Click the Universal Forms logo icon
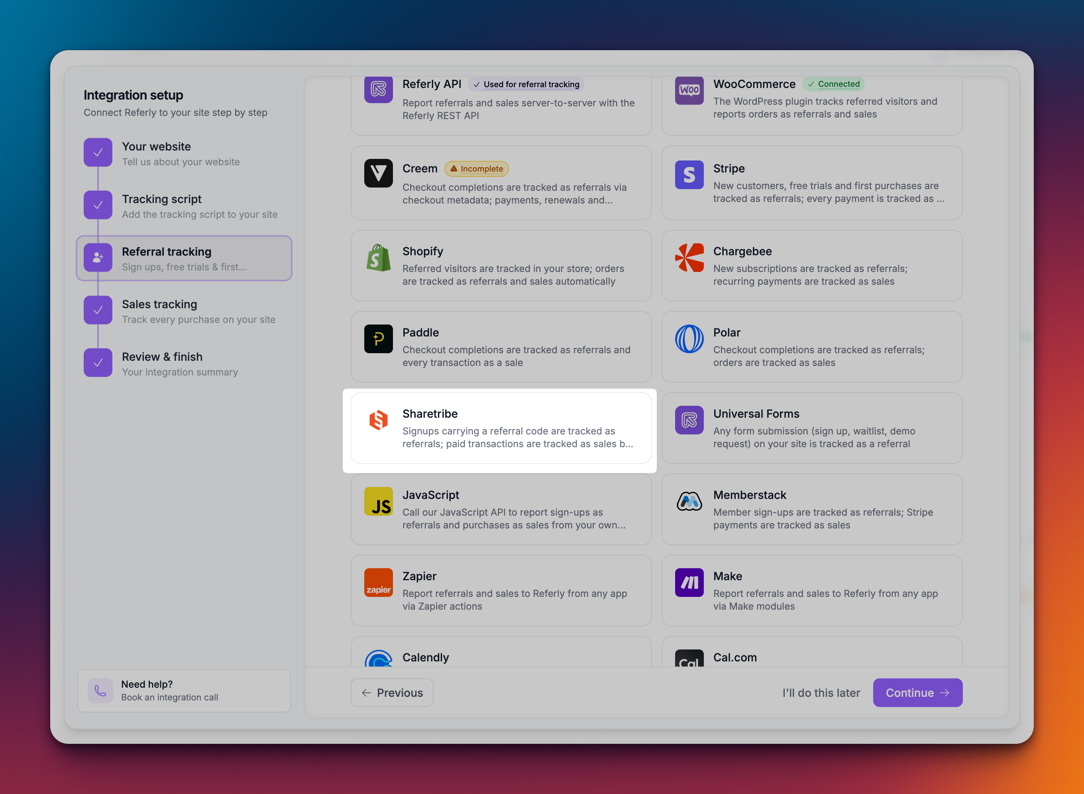This screenshot has width=1084, height=794. point(689,420)
